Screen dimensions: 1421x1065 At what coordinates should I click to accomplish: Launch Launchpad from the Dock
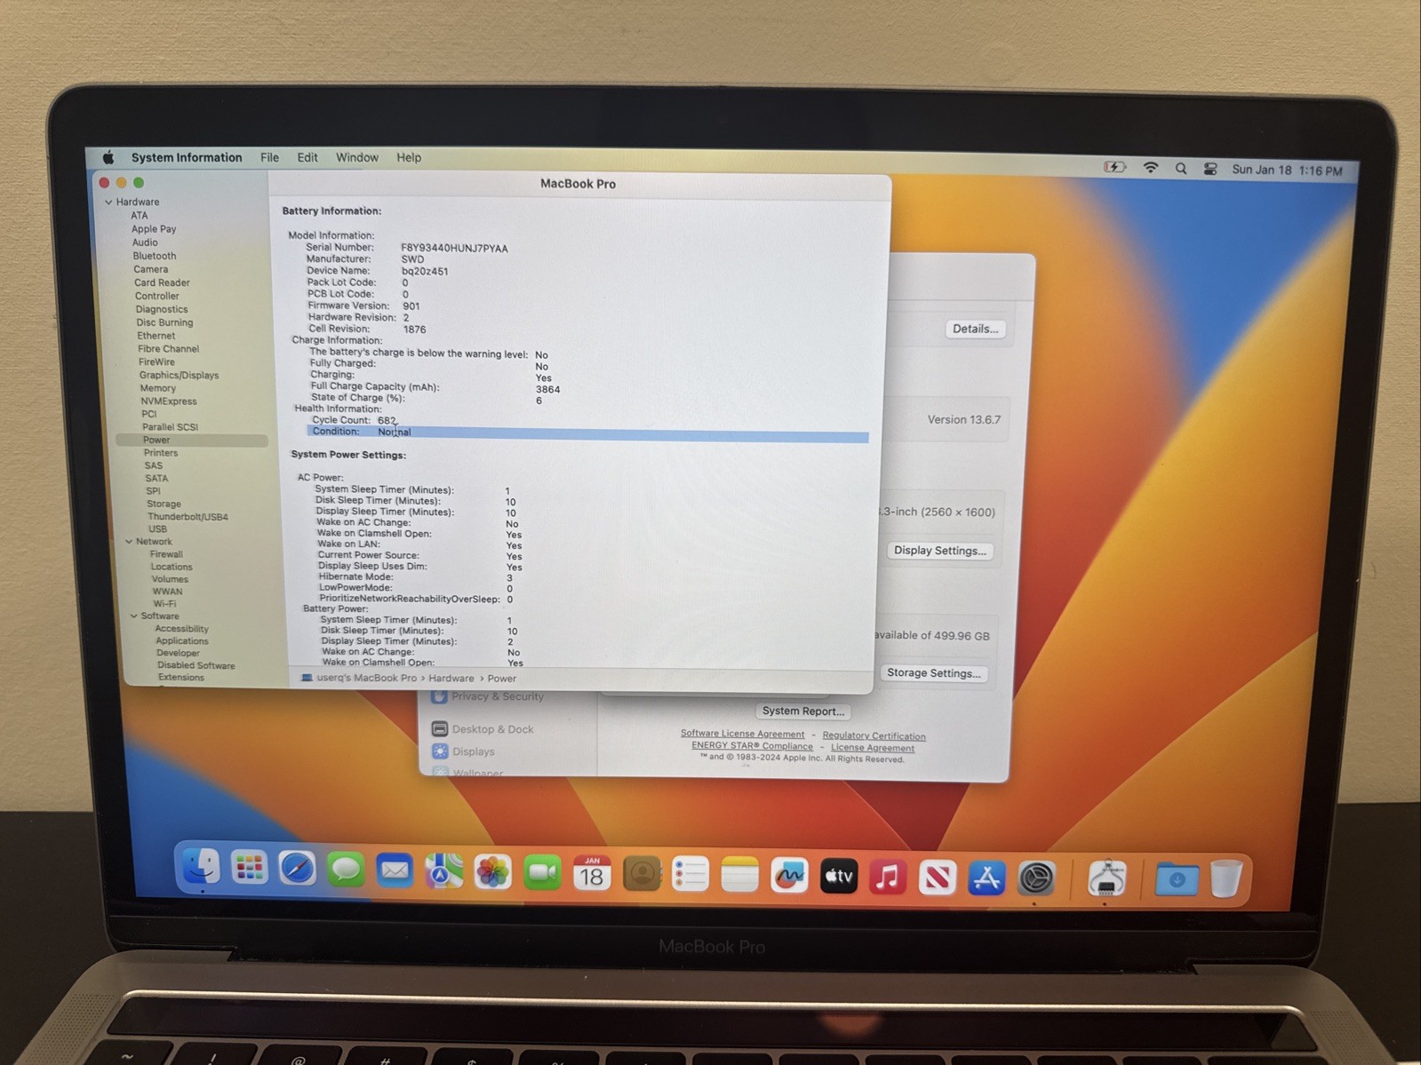tap(249, 869)
